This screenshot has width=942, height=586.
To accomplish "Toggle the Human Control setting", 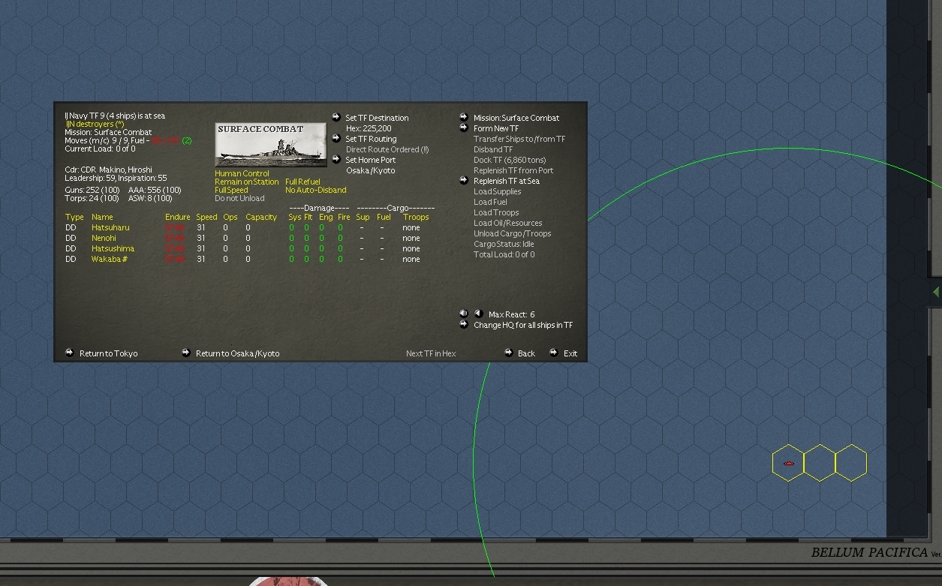I will point(242,173).
